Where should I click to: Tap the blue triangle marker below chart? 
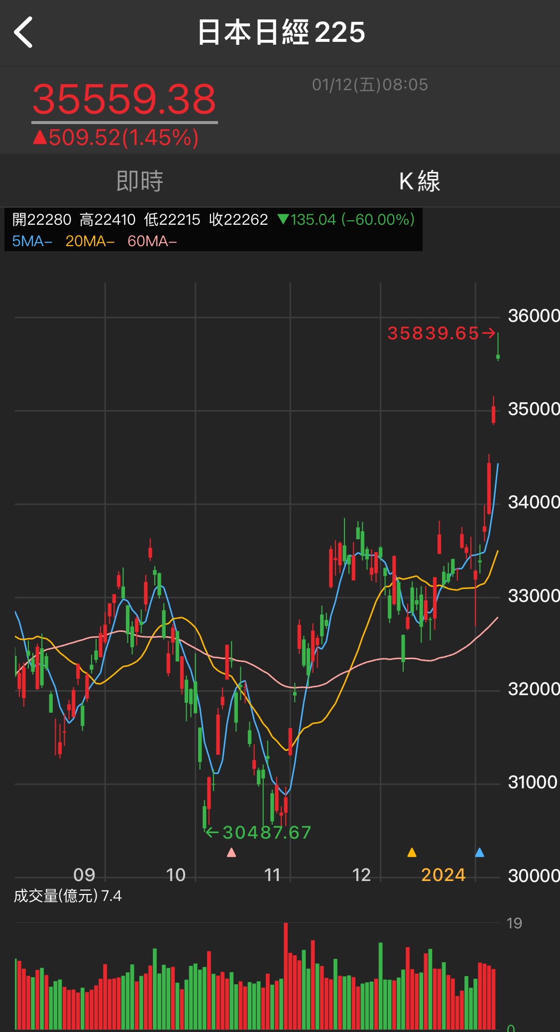[479, 852]
